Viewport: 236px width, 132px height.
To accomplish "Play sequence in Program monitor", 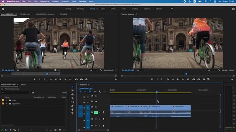I will tap(178, 79).
